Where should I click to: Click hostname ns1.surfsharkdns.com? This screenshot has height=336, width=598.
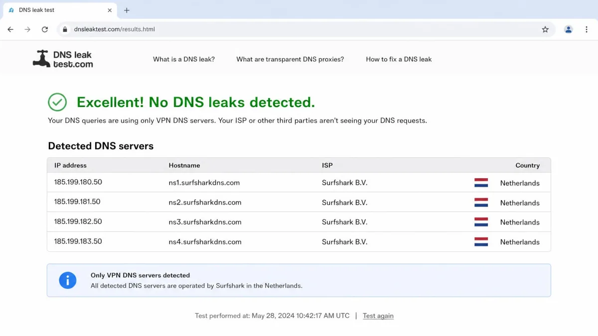[x=204, y=183]
